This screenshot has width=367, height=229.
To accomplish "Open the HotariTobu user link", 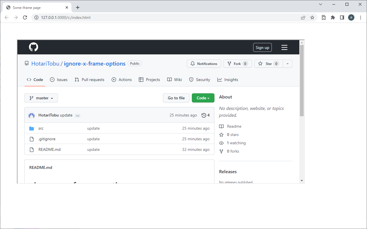I will click(45, 64).
